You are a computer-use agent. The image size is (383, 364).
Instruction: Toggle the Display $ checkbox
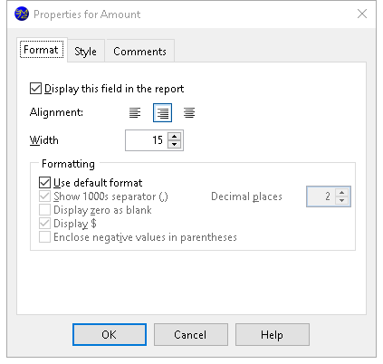44,224
